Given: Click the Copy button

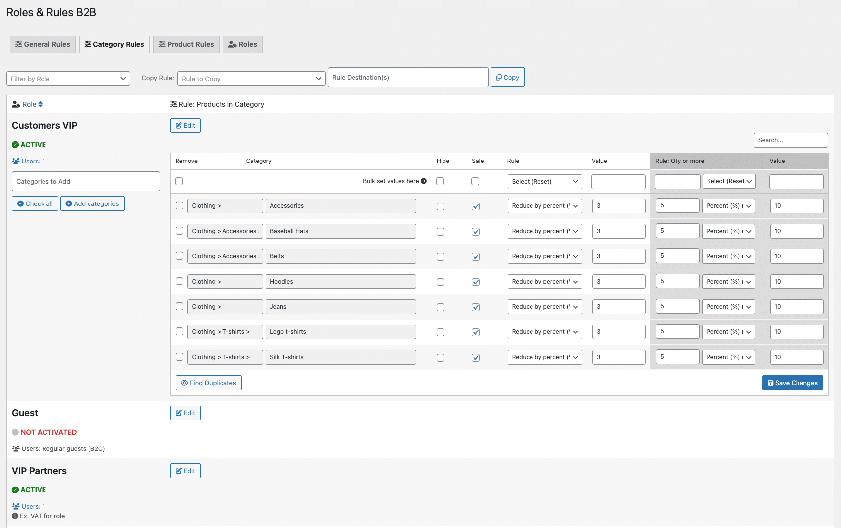Looking at the screenshot, I should click(508, 77).
